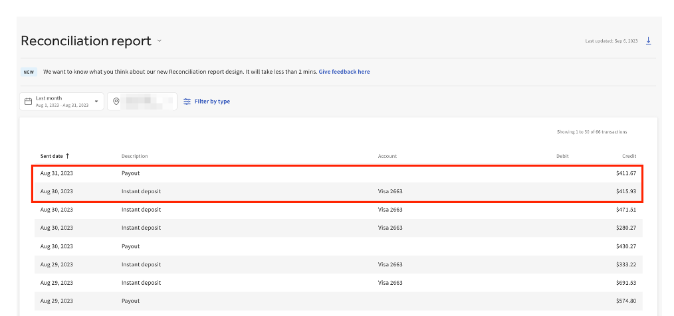
Task: Open the blurred location selector field
Action: tap(148, 102)
